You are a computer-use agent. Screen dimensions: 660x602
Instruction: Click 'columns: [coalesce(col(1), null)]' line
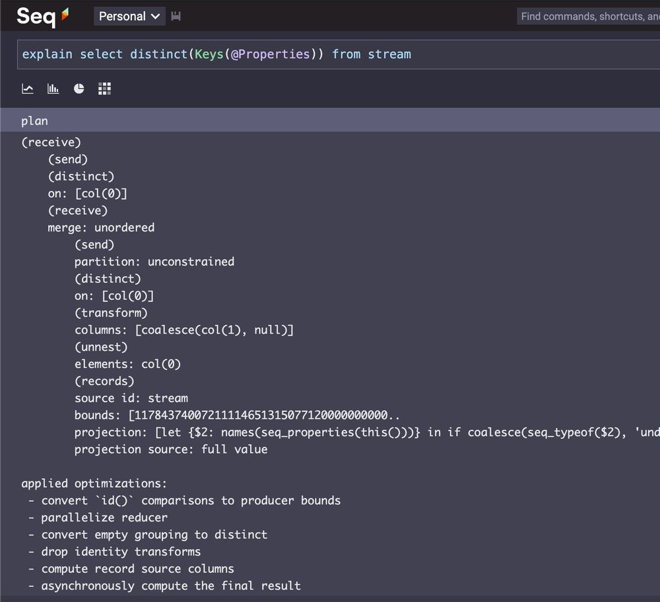[184, 330]
